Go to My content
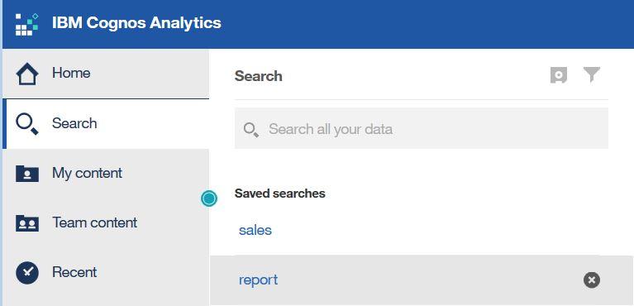The image size is (634, 306). click(106, 173)
